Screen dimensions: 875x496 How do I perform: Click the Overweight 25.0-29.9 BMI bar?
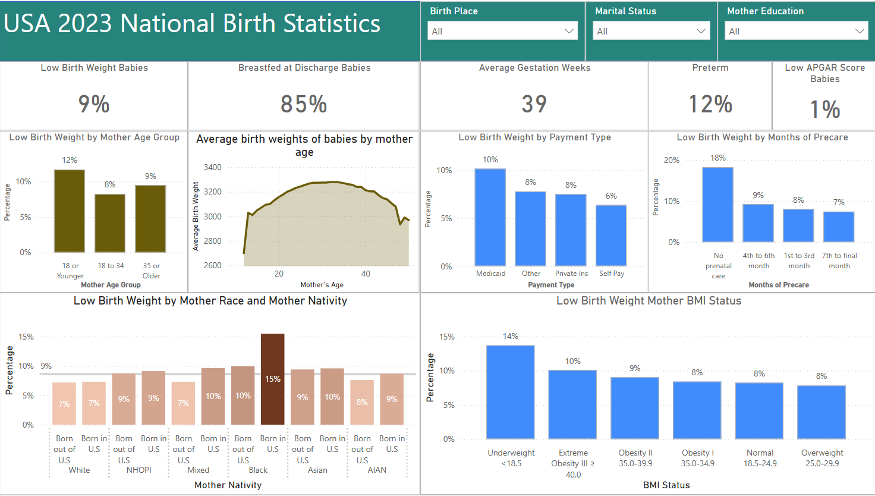click(x=822, y=412)
